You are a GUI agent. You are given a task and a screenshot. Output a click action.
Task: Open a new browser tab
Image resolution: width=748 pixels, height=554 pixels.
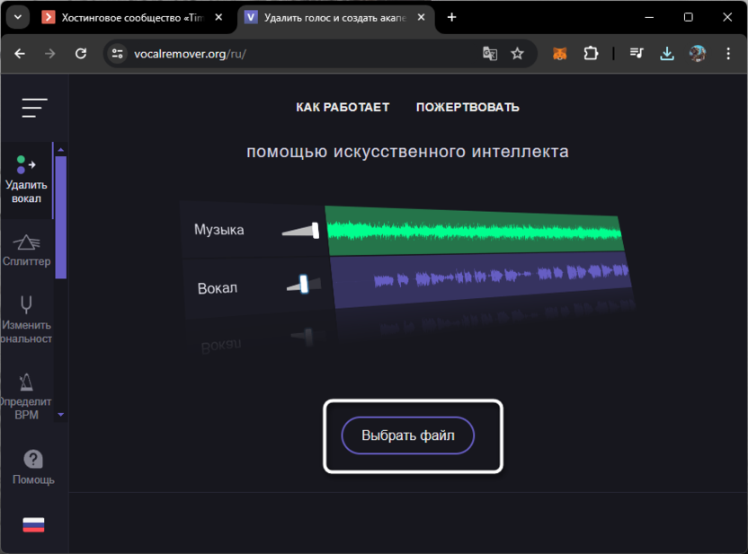pos(451,17)
